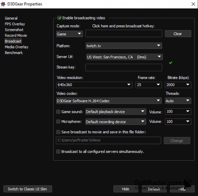Check Broadcast to all configured servers simultaneously
The width and height of the screenshot is (198, 196).
coord(58,151)
